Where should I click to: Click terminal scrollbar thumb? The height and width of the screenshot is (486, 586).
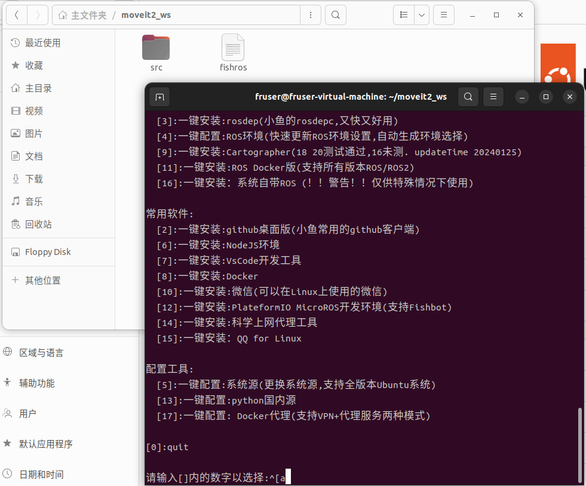point(580,445)
